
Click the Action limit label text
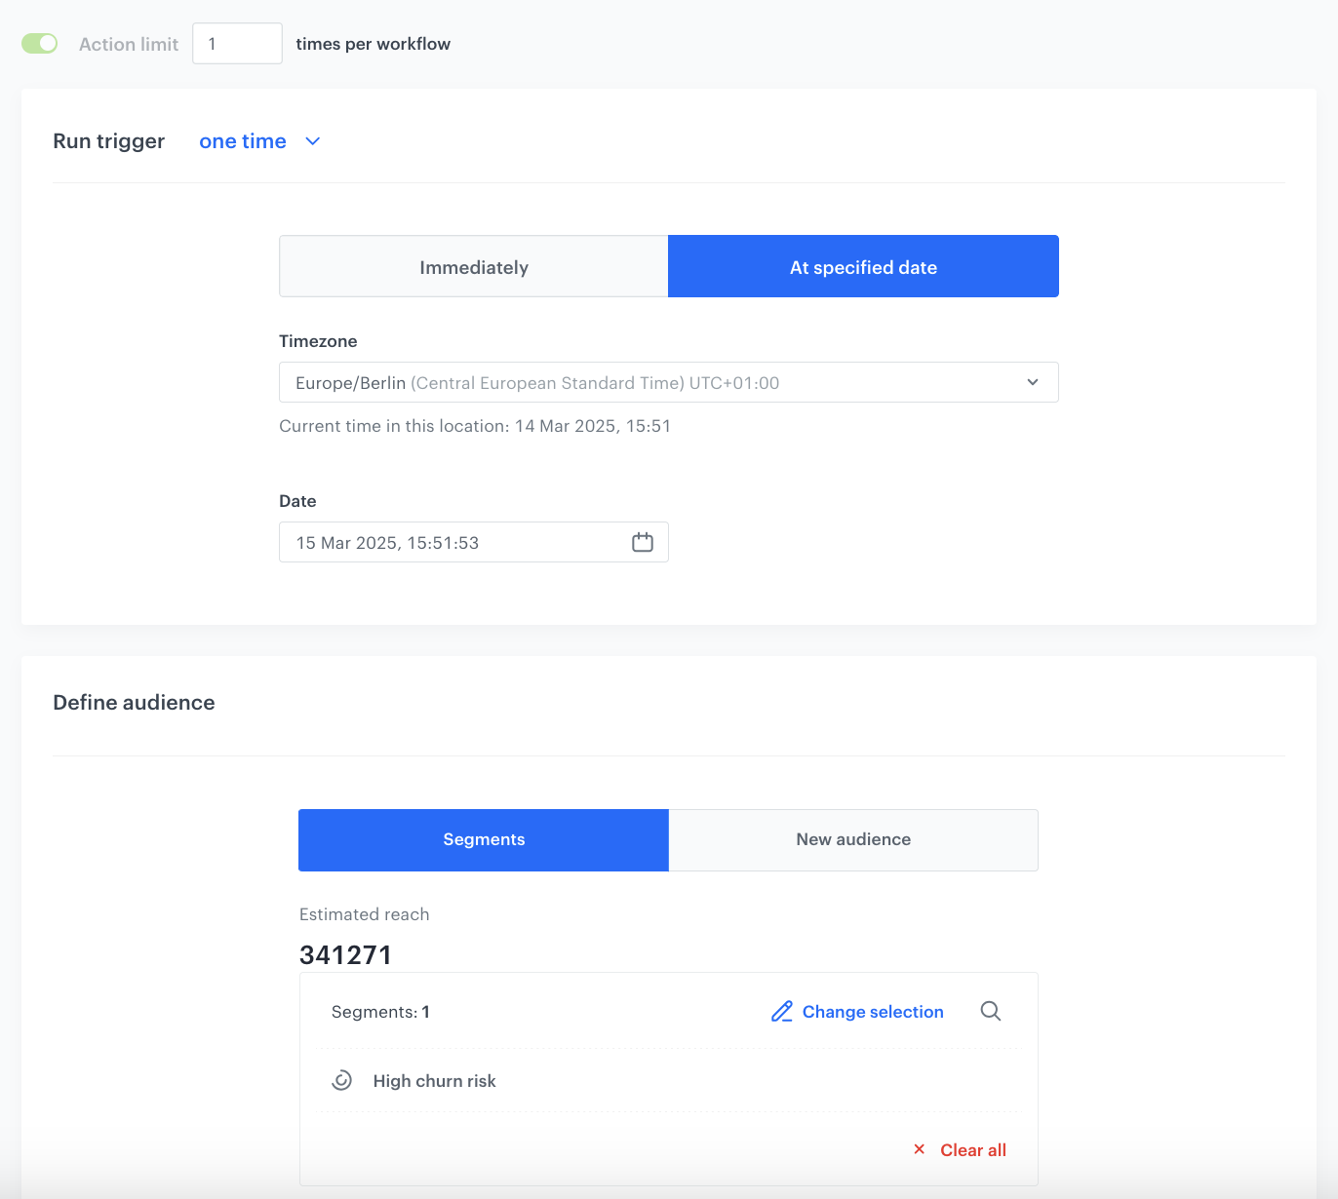[129, 44]
